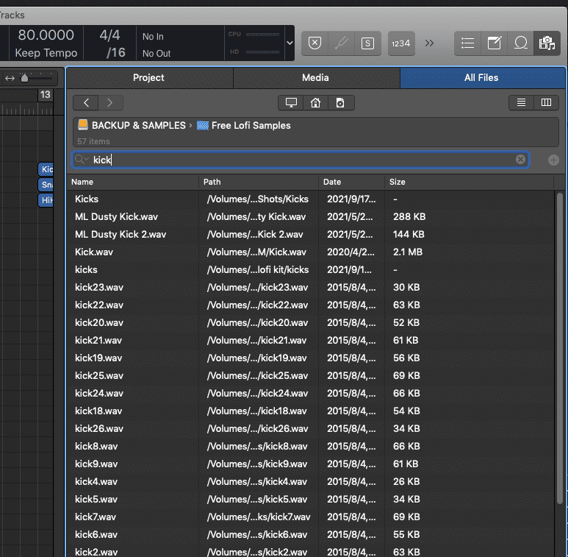Select ML Dusty Kick.wav file
This screenshot has width=568, height=557.
click(x=311, y=217)
